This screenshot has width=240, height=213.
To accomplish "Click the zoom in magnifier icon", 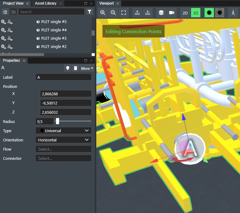I will pyautogui.click(x=103, y=13).
